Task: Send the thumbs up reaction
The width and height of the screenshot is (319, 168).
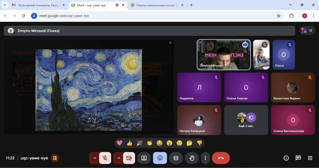Action: pyautogui.click(x=130, y=143)
